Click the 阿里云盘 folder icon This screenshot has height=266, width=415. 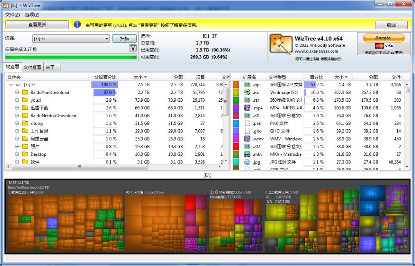25,139
